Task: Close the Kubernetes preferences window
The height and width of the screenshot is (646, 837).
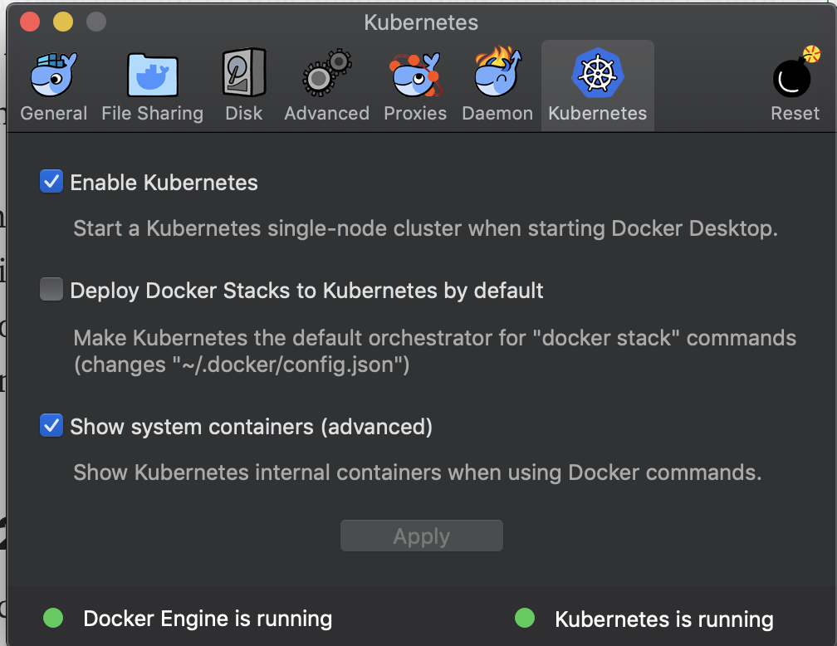Action: [31, 22]
